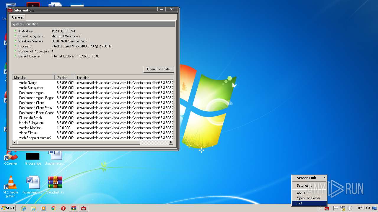378x212 pixels.
Task: Click Default Browser label
Action: coord(30,56)
